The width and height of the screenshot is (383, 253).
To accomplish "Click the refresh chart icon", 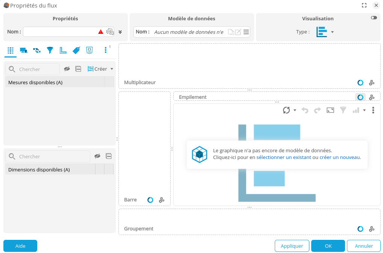I will (x=286, y=110).
